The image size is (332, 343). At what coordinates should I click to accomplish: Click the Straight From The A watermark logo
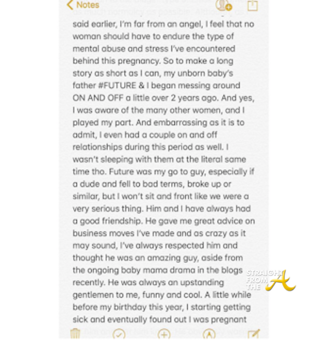270,280
